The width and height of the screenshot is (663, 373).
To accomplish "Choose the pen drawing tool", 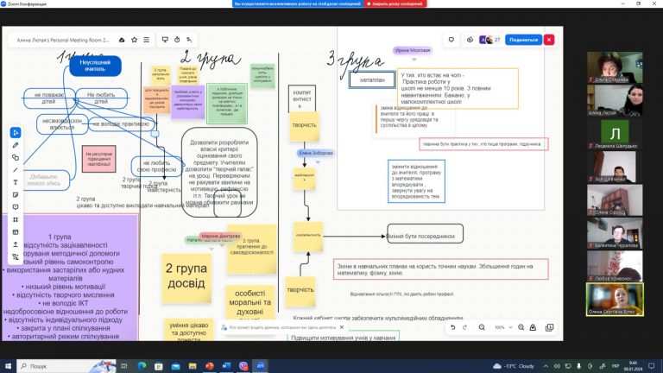I will click(x=16, y=145).
